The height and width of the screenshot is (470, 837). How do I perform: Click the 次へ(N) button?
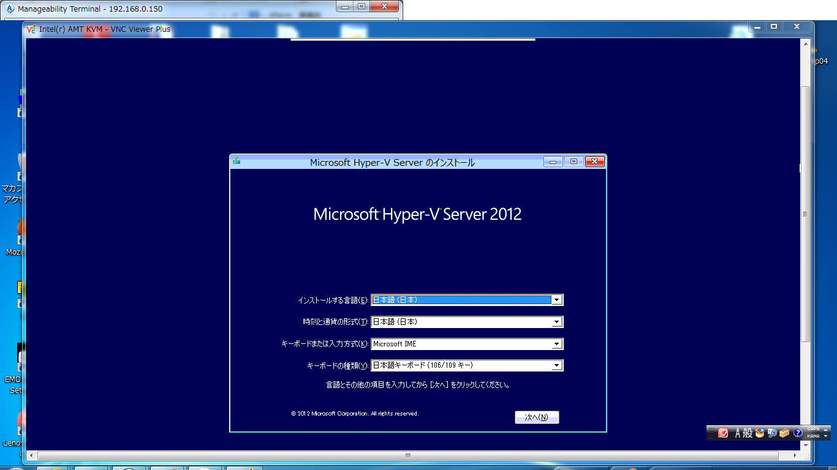point(537,417)
